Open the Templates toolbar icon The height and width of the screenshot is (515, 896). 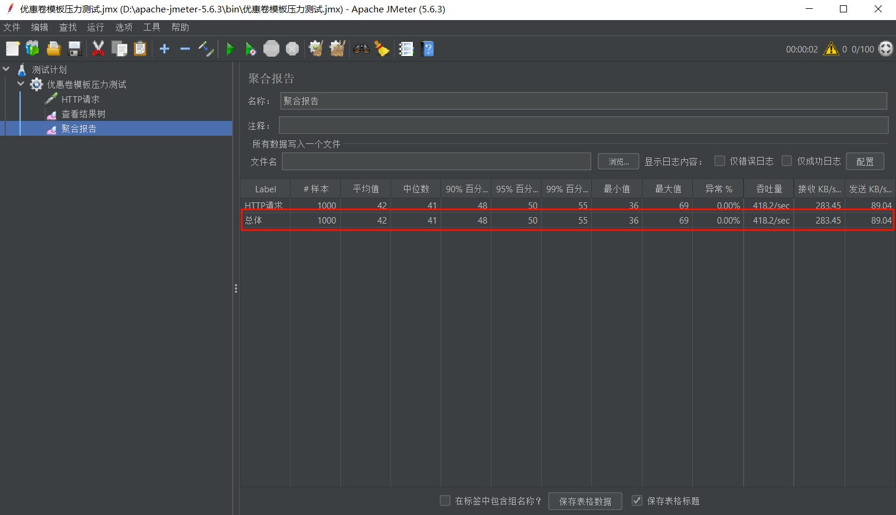[x=32, y=49]
